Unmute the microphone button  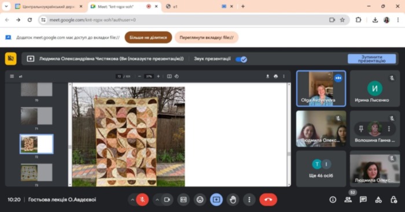[142, 200]
